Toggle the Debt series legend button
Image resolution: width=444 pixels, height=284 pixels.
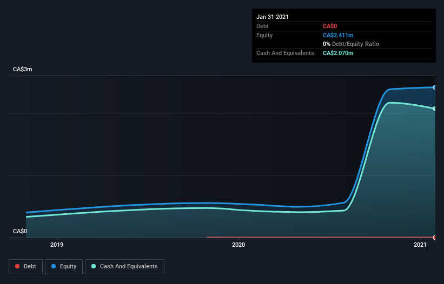point(25,267)
